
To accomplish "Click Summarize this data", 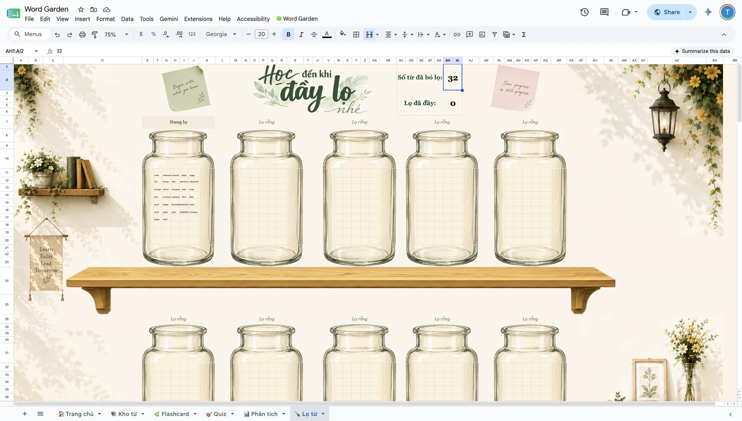I will tap(702, 51).
